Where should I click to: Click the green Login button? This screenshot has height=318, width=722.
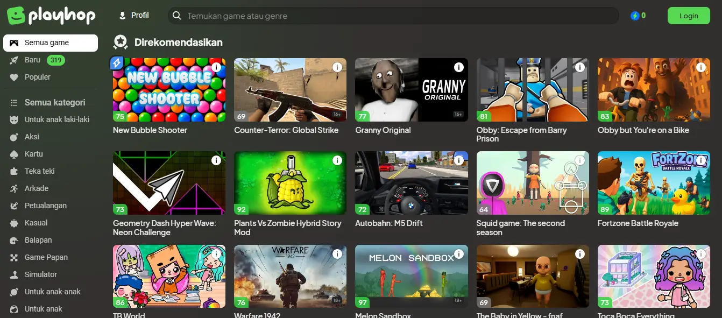coord(689,16)
